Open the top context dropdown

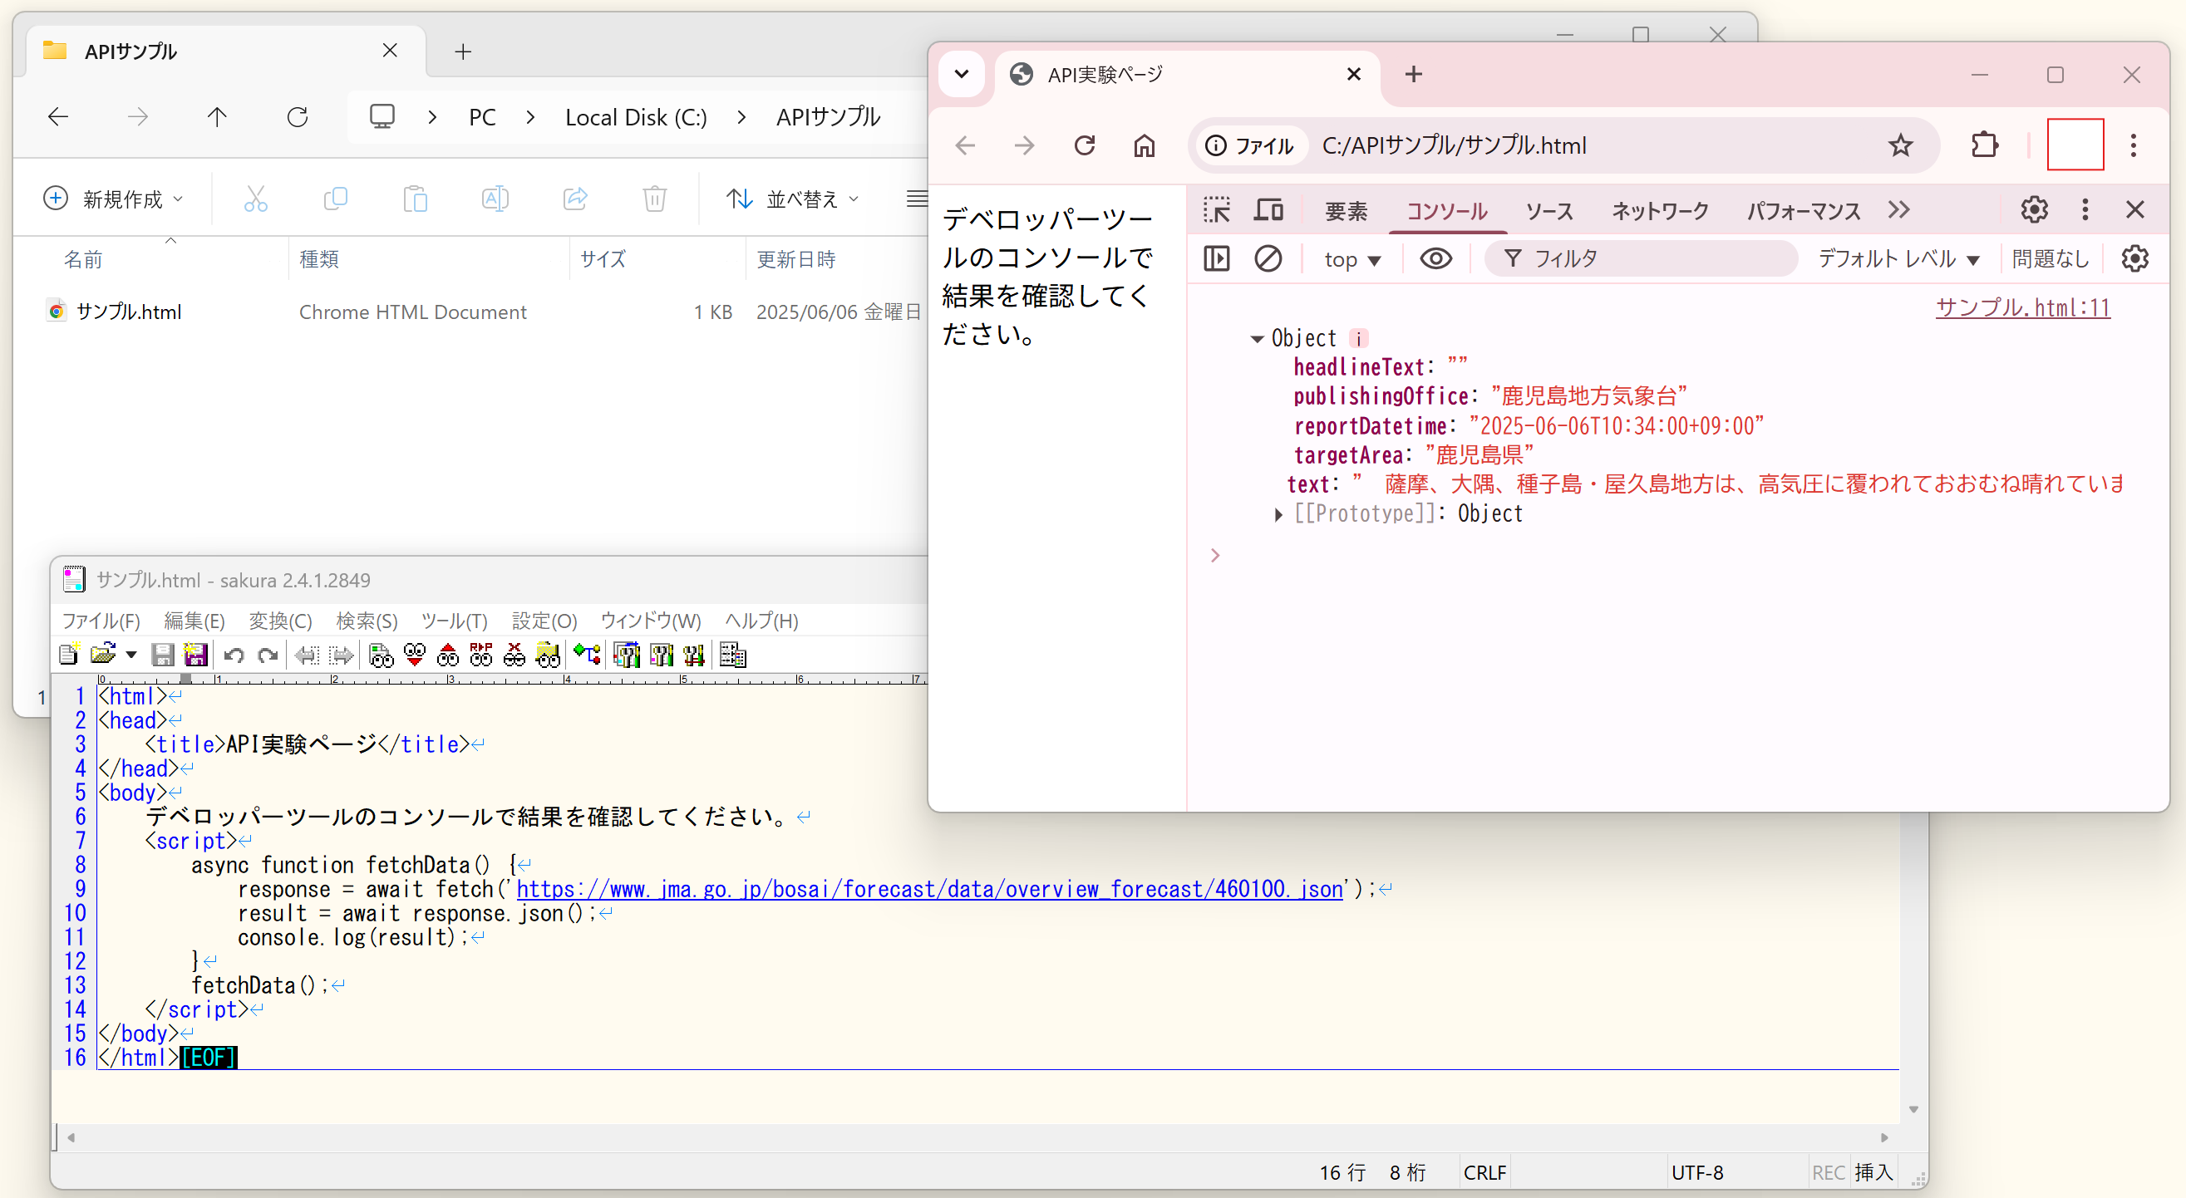pos(1351,260)
